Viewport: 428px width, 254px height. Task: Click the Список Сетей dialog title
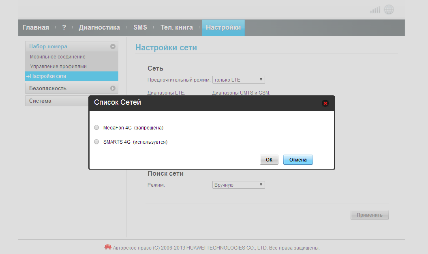tap(118, 102)
